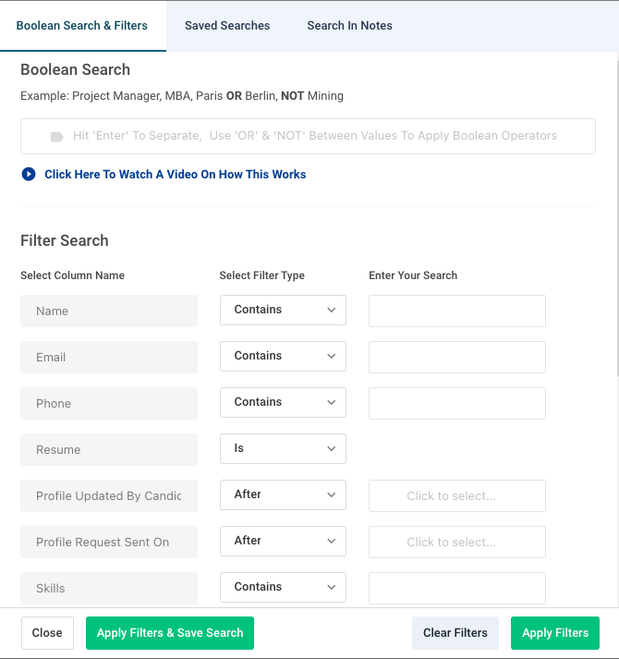Click the Name search value field
This screenshot has width=619, height=659.
[457, 311]
